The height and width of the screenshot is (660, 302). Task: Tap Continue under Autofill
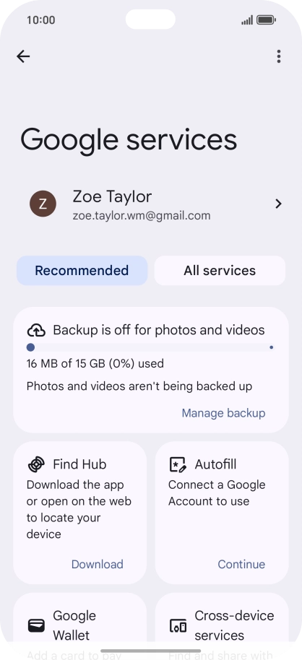pos(241,564)
